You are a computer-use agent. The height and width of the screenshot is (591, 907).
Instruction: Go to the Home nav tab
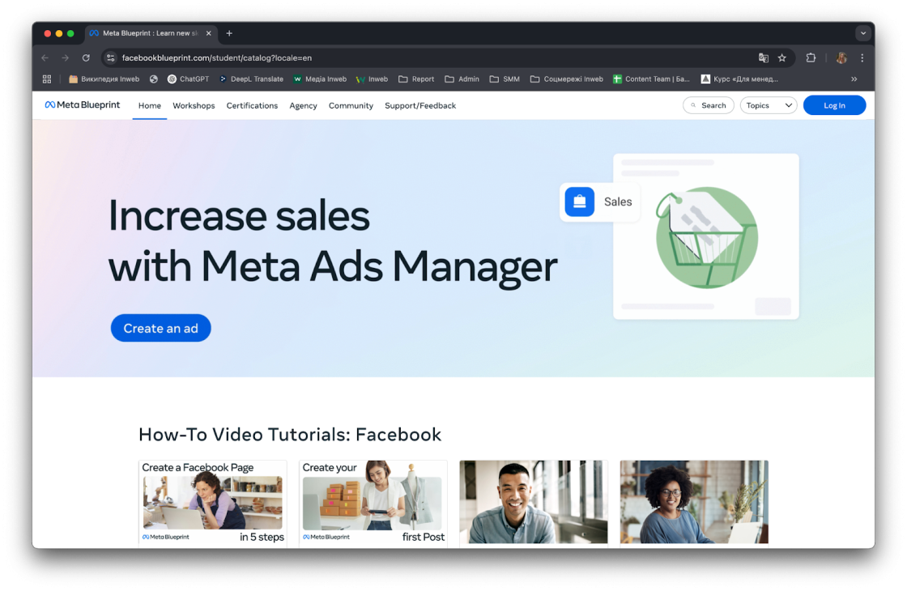pyautogui.click(x=150, y=106)
